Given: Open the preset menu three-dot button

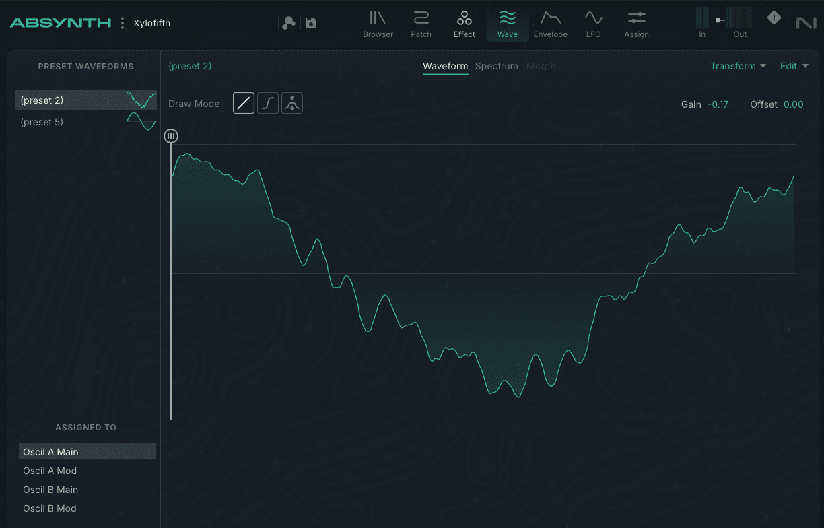Looking at the screenshot, I should [x=123, y=23].
